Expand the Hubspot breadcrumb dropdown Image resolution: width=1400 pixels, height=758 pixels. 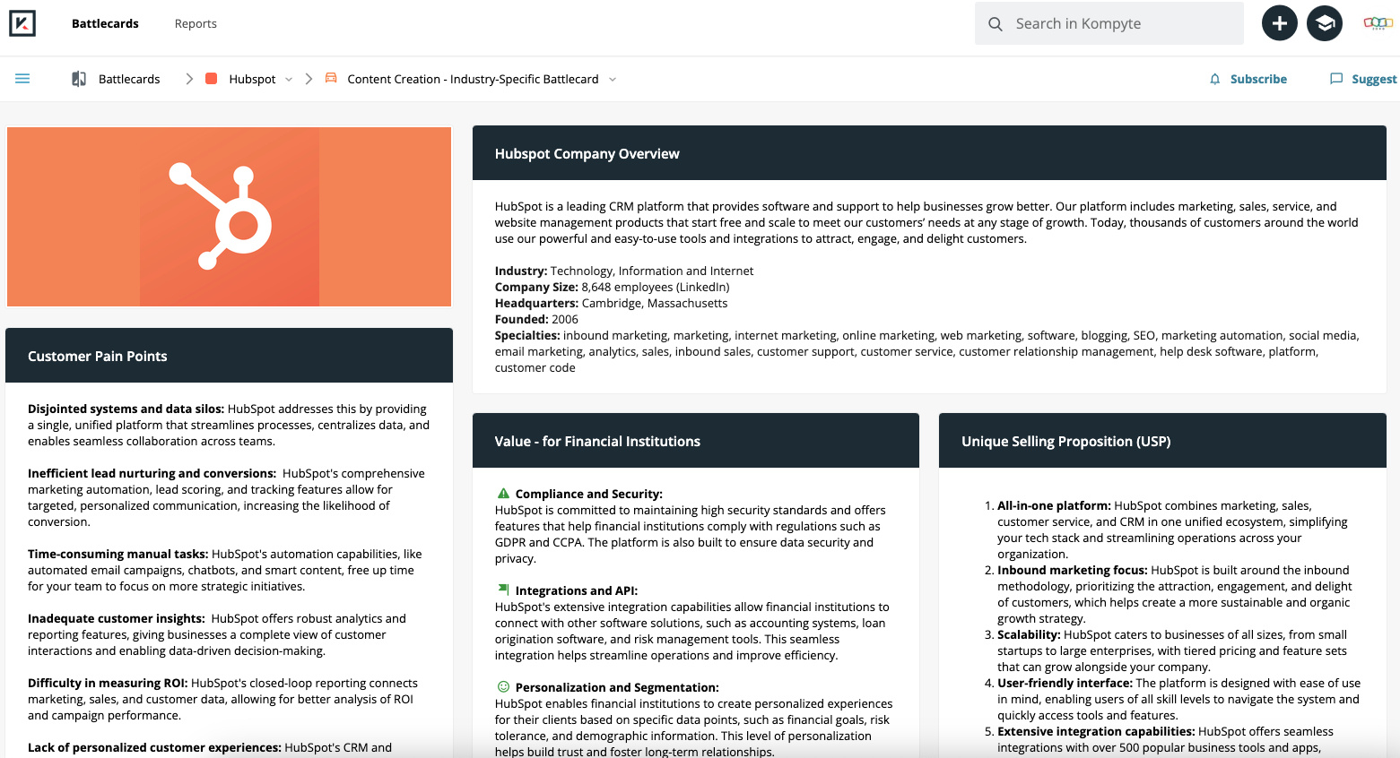(x=289, y=79)
